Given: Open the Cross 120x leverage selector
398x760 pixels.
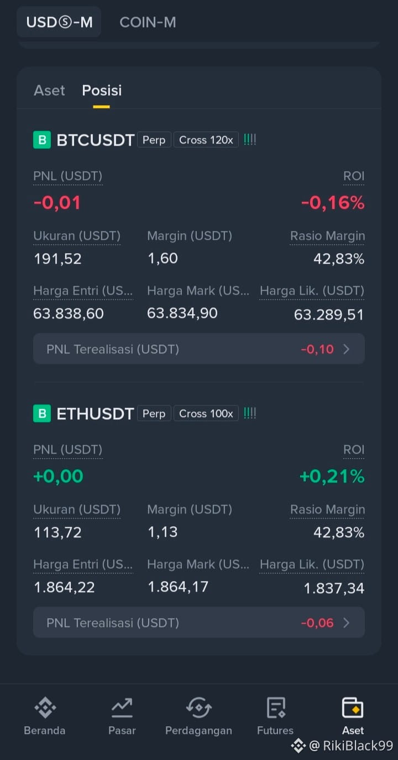Looking at the screenshot, I should [x=206, y=140].
